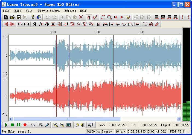Jump to end with red right-arrow bar icon
Viewport: 192px width, 135px height.
click(x=122, y=17)
